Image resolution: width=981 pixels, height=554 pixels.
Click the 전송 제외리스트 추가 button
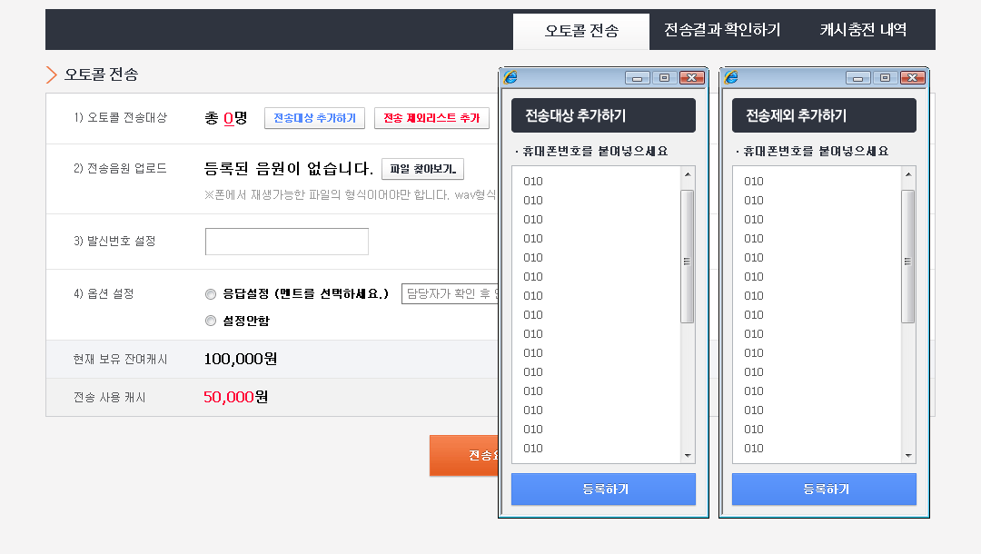point(431,118)
